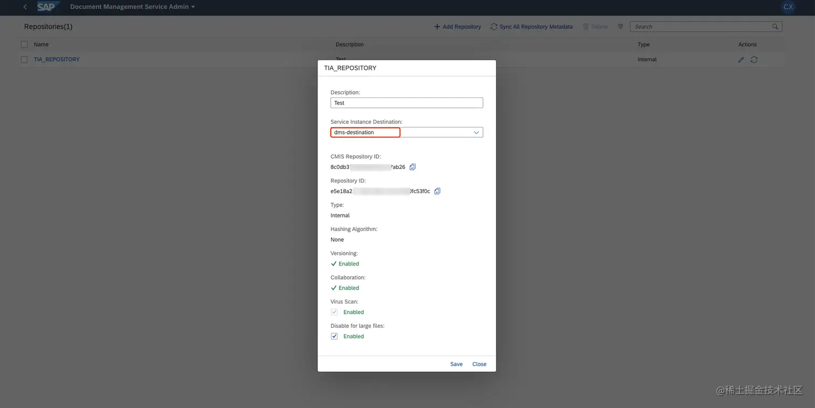Copy the CMIS Repository ID
Image resolution: width=815 pixels, height=408 pixels.
click(x=412, y=167)
